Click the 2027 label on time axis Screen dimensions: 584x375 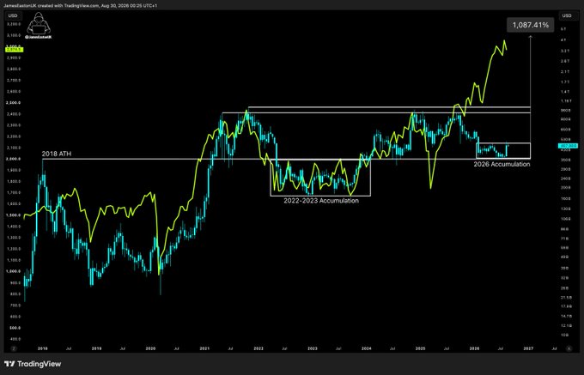pyautogui.click(x=528, y=348)
